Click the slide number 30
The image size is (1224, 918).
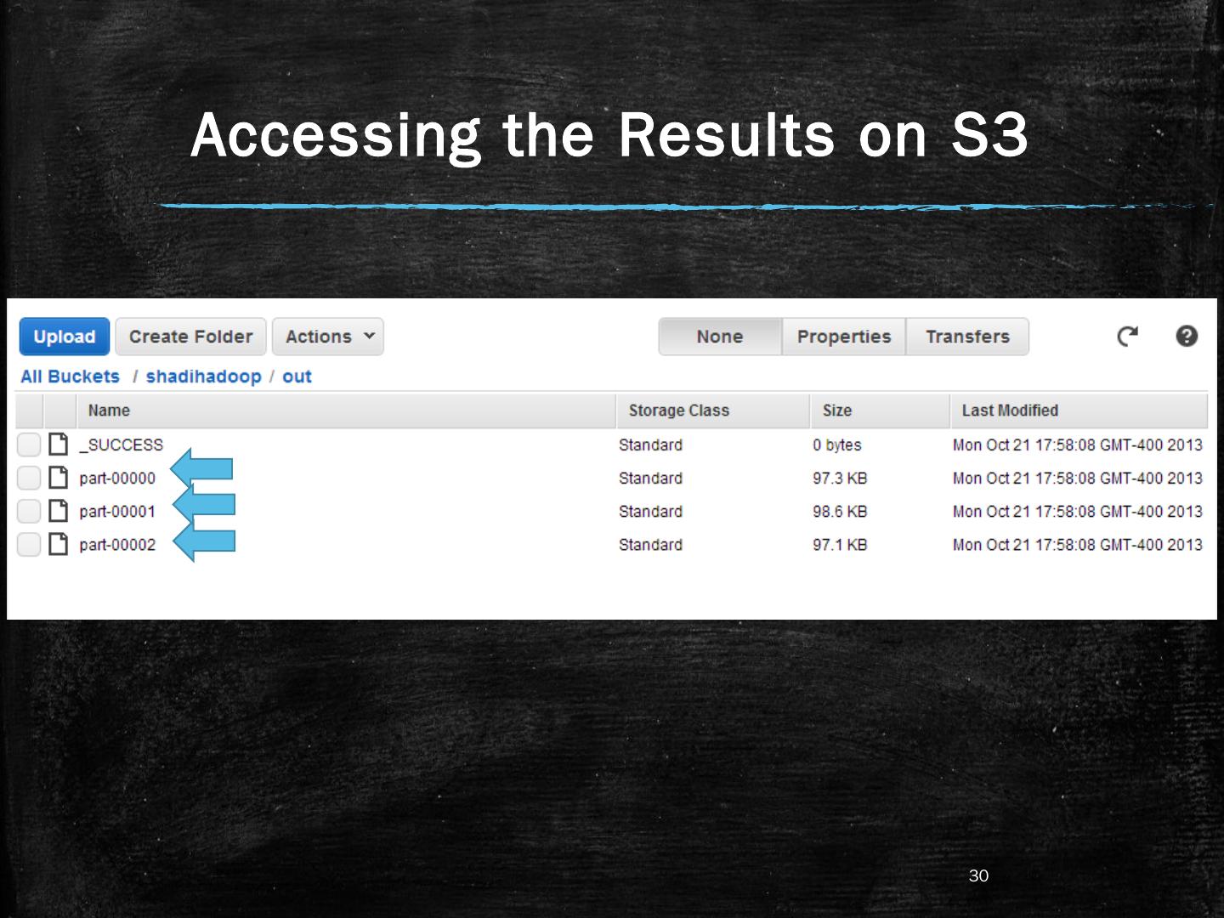tap(978, 875)
